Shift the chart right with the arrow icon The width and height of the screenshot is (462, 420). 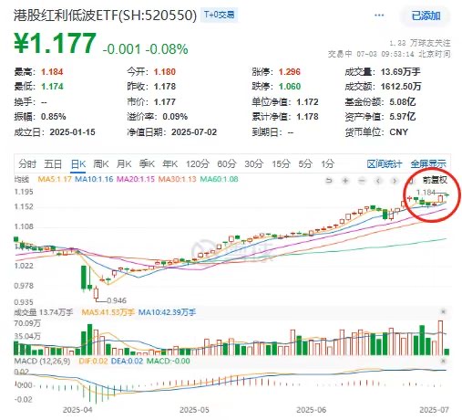[395, 181]
